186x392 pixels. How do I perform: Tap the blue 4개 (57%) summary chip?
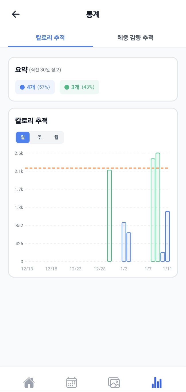pyautogui.click(x=35, y=87)
